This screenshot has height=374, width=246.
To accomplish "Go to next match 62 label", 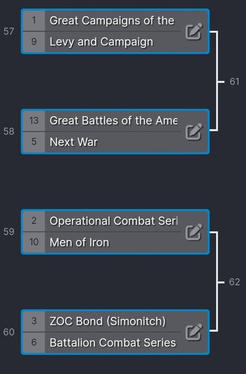I will coord(234,282).
